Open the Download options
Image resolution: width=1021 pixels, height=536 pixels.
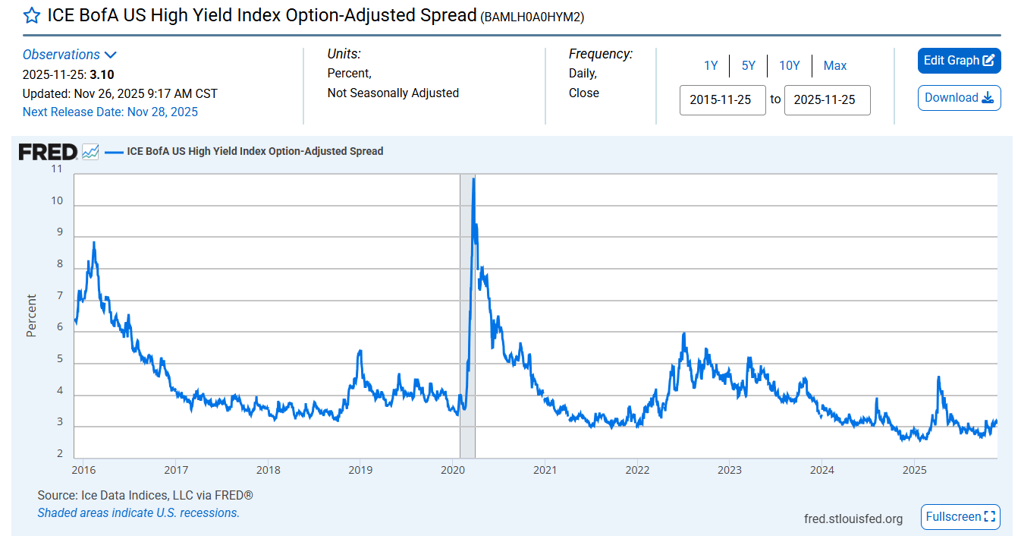click(958, 97)
